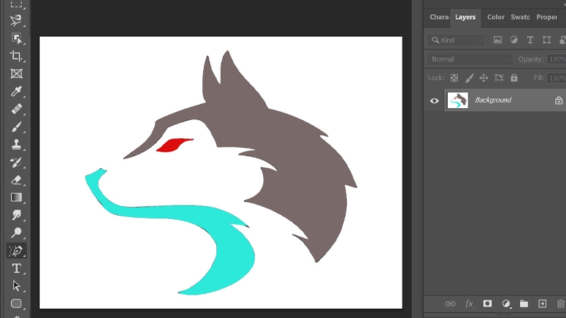Toggle lock image pixels

[469, 78]
